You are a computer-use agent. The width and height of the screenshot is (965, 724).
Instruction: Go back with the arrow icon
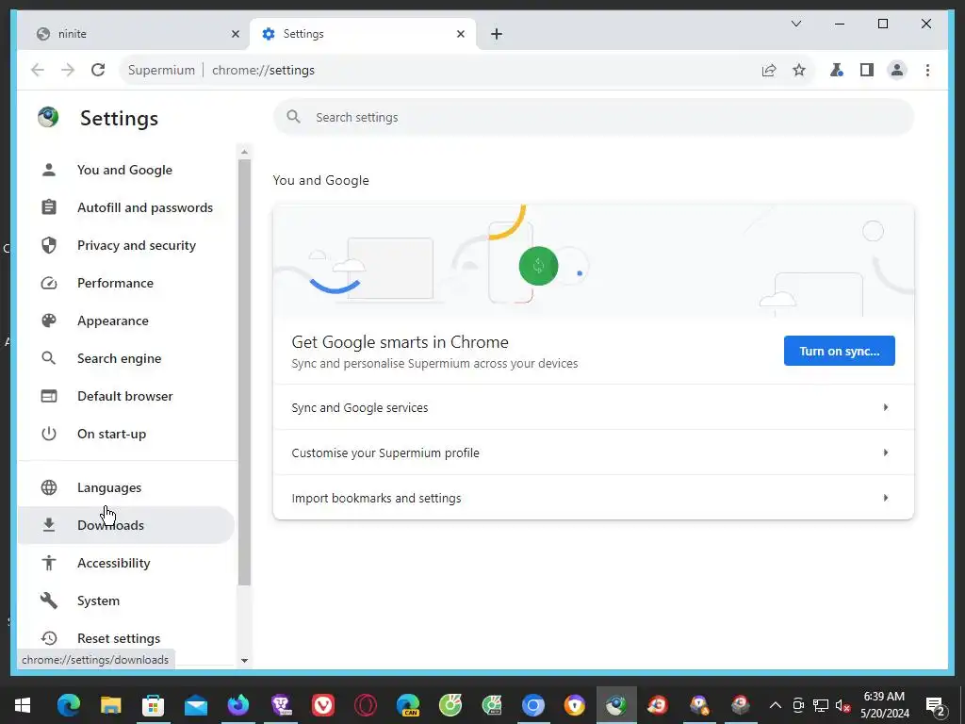tap(38, 70)
